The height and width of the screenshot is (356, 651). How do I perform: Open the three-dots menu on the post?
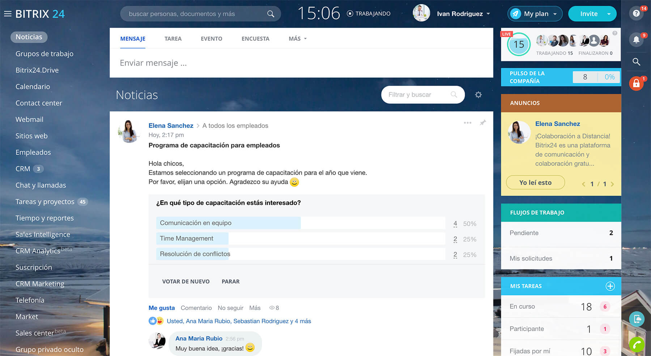click(x=467, y=123)
